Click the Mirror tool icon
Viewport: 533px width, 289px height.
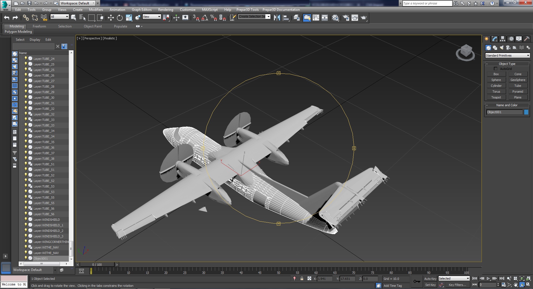tap(277, 18)
